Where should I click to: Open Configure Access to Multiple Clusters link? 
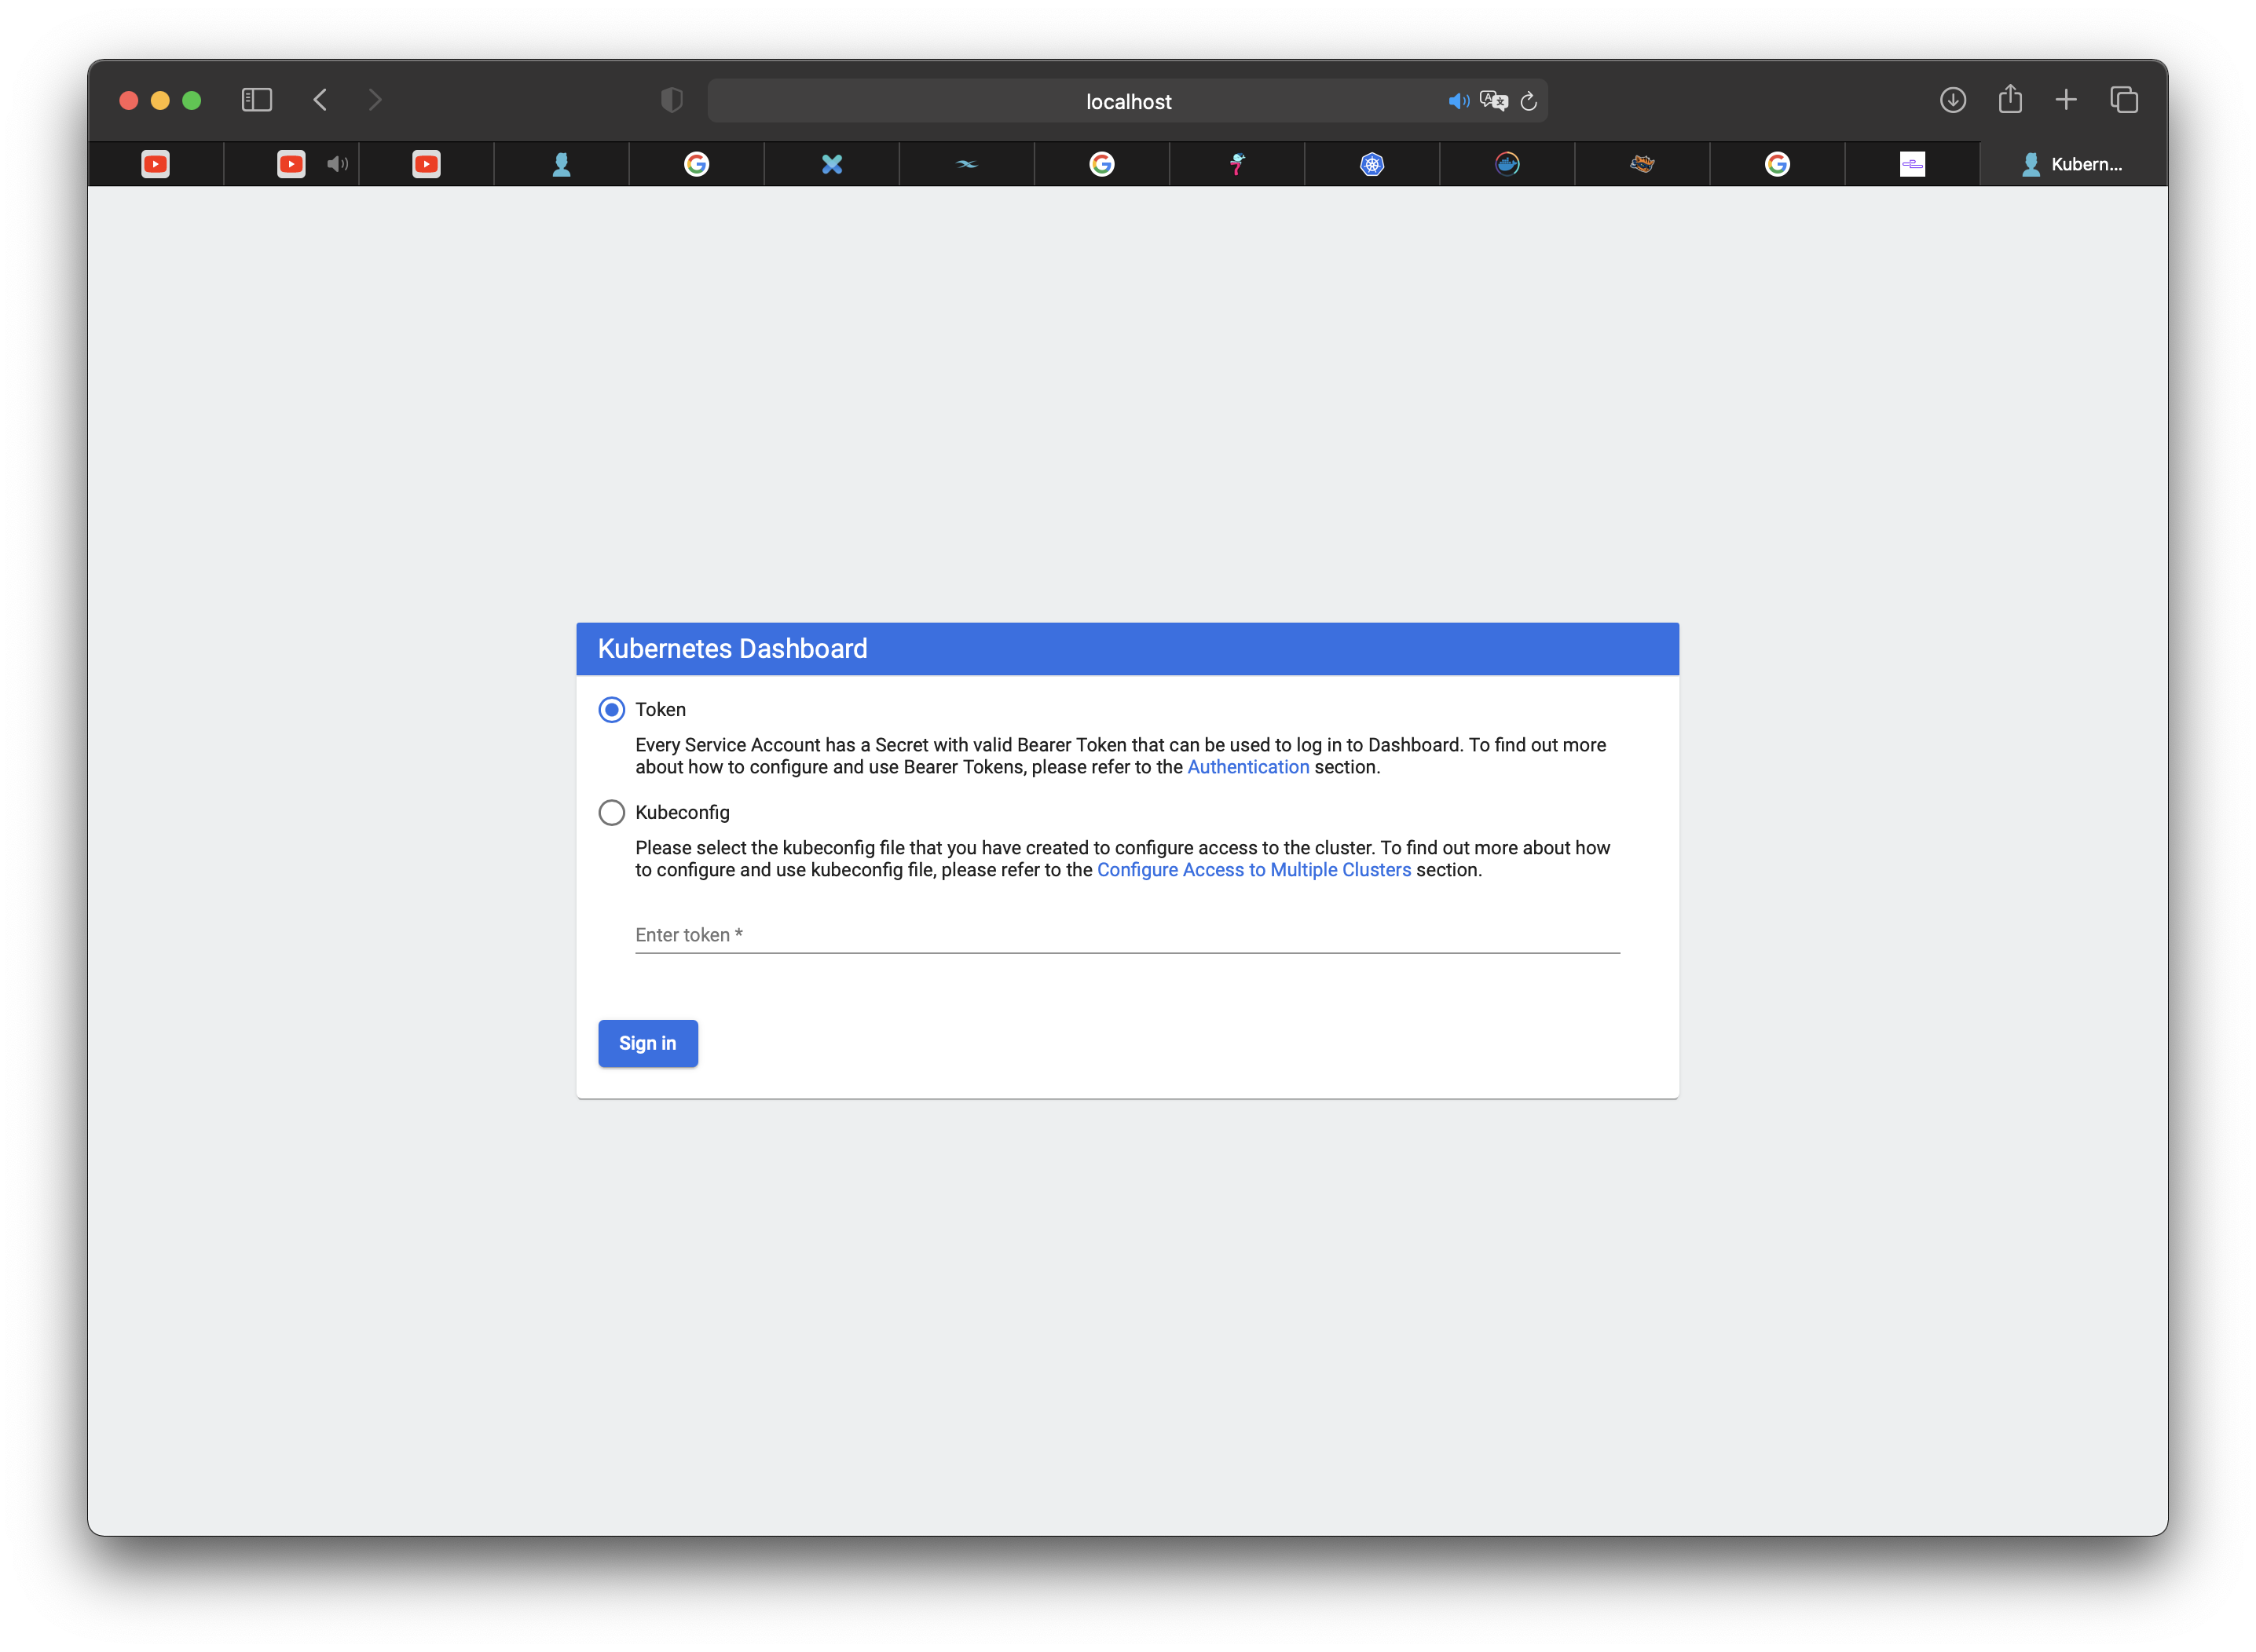[x=1254, y=870]
